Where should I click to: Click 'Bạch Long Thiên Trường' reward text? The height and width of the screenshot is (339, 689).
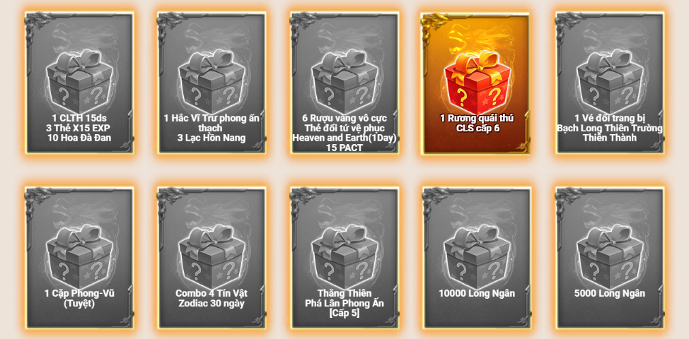point(610,128)
